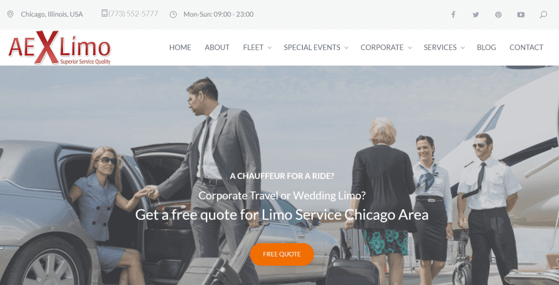The height and width of the screenshot is (285, 559).
Task: Open the Blog menu item
Action: (486, 47)
